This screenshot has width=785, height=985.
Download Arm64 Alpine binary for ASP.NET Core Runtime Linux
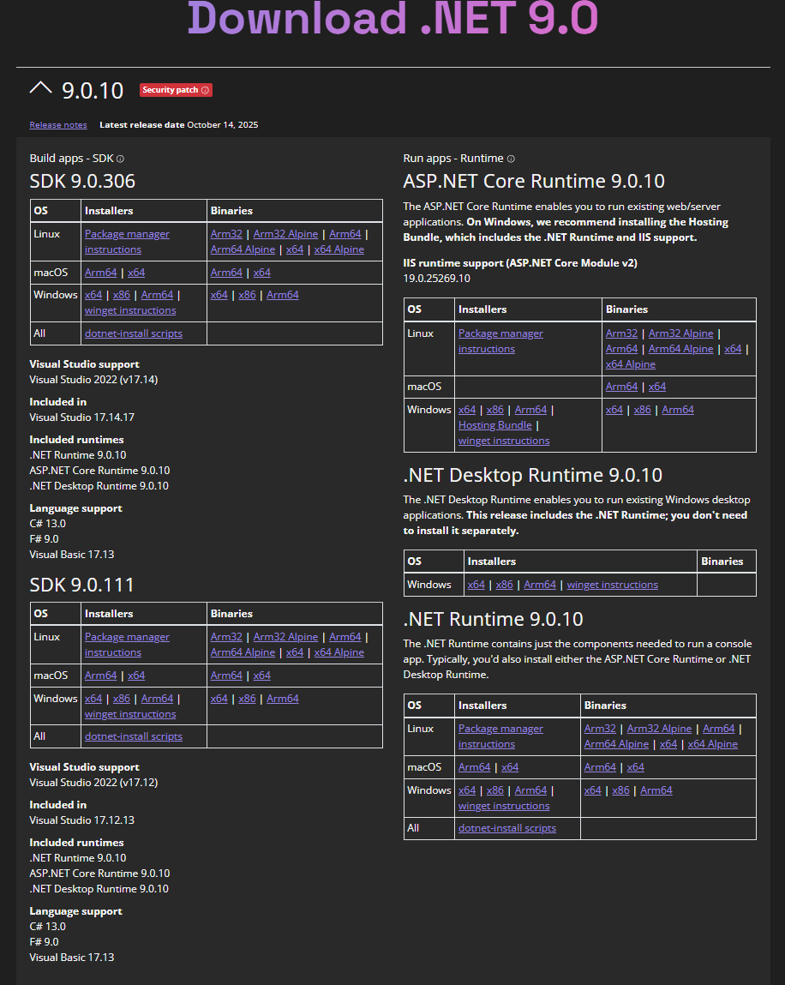[x=680, y=348]
